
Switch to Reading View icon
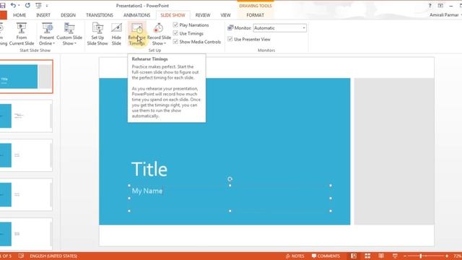(x=381, y=256)
